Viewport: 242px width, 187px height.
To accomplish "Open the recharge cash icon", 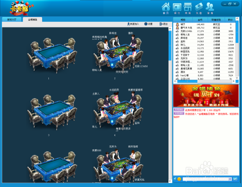I will coord(199,7).
